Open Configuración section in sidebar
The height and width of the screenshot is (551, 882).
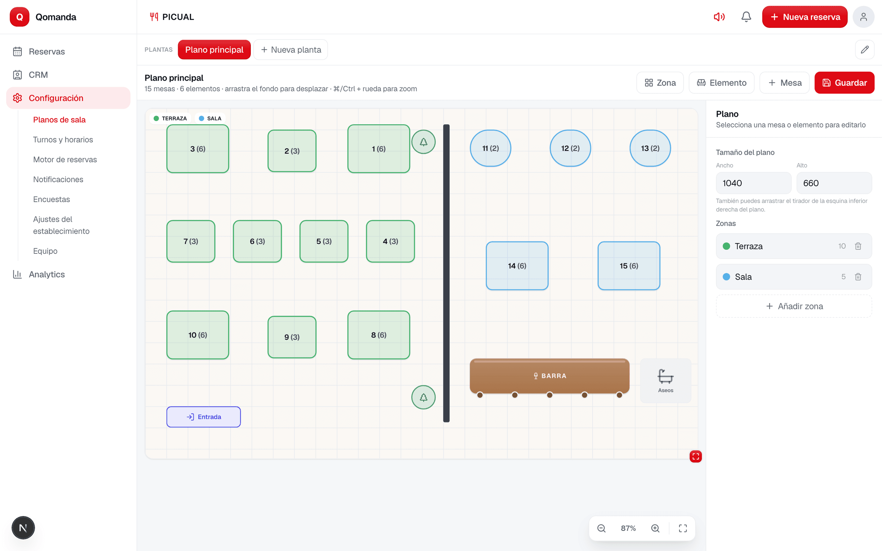coord(68,98)
